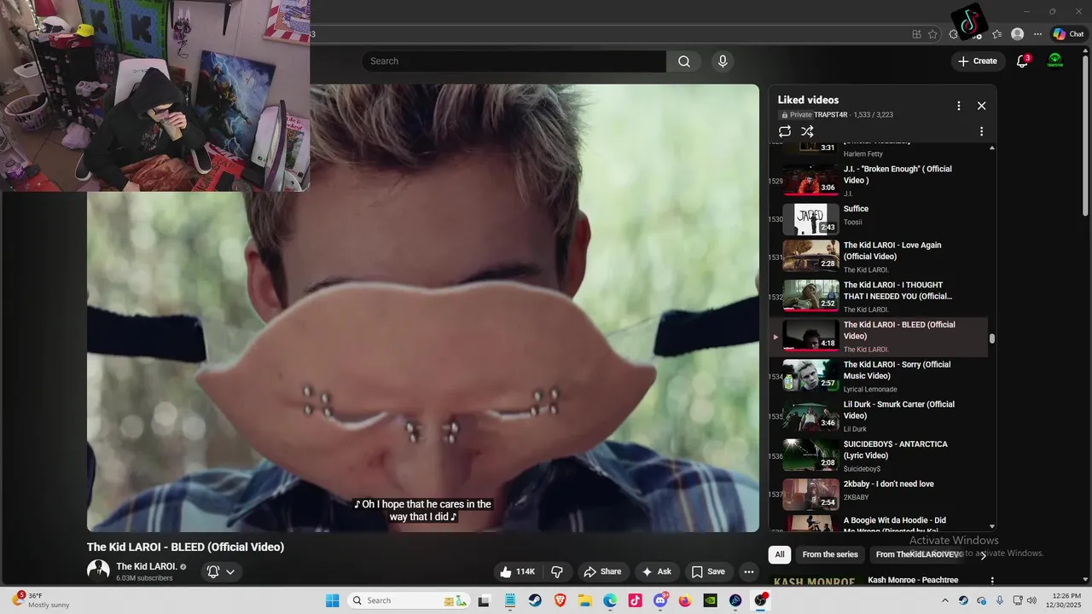Open the browser favorites list icon

click(996, 34)
